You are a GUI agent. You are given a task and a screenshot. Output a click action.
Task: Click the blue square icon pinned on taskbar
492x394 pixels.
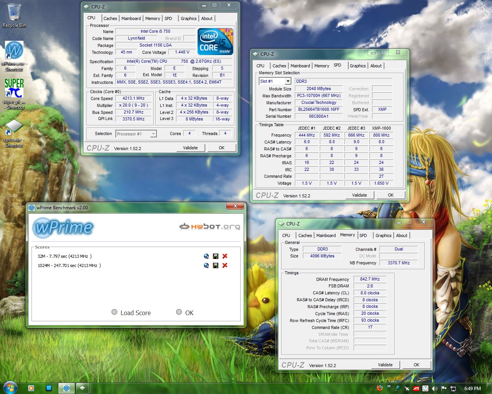pyautogui.click(x=49, y=388)
